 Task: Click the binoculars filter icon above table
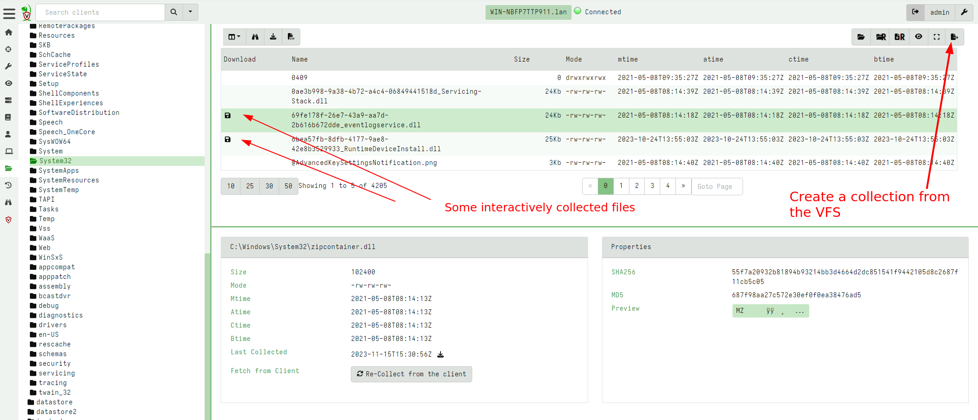coord(255,37)
